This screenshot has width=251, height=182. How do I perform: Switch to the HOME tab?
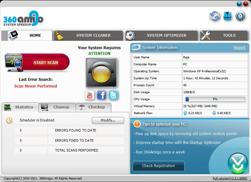(30, 36)
